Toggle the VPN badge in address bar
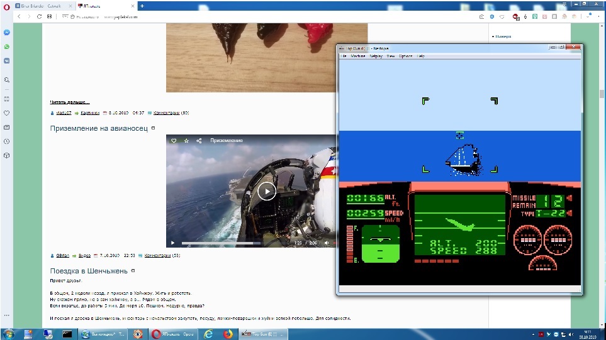This screenshot has height=340, width=606. click(65, 16)
